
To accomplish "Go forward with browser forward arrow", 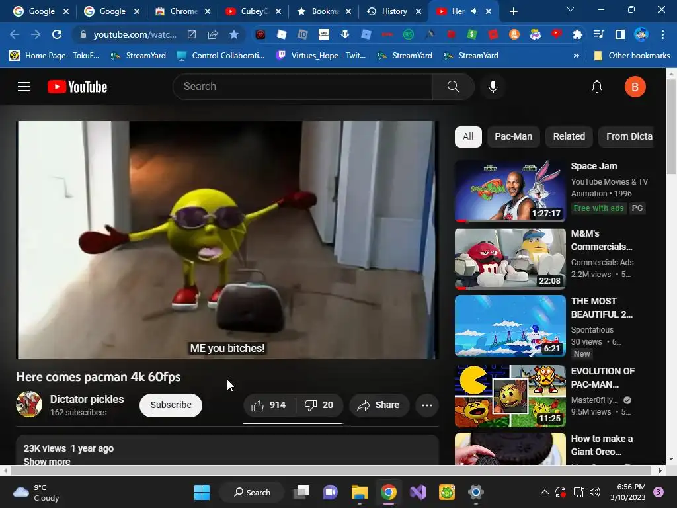I will 36,34.
